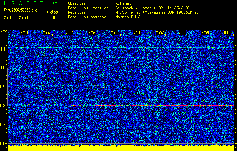Click the meteor count value 0

[x=54, y=18]
